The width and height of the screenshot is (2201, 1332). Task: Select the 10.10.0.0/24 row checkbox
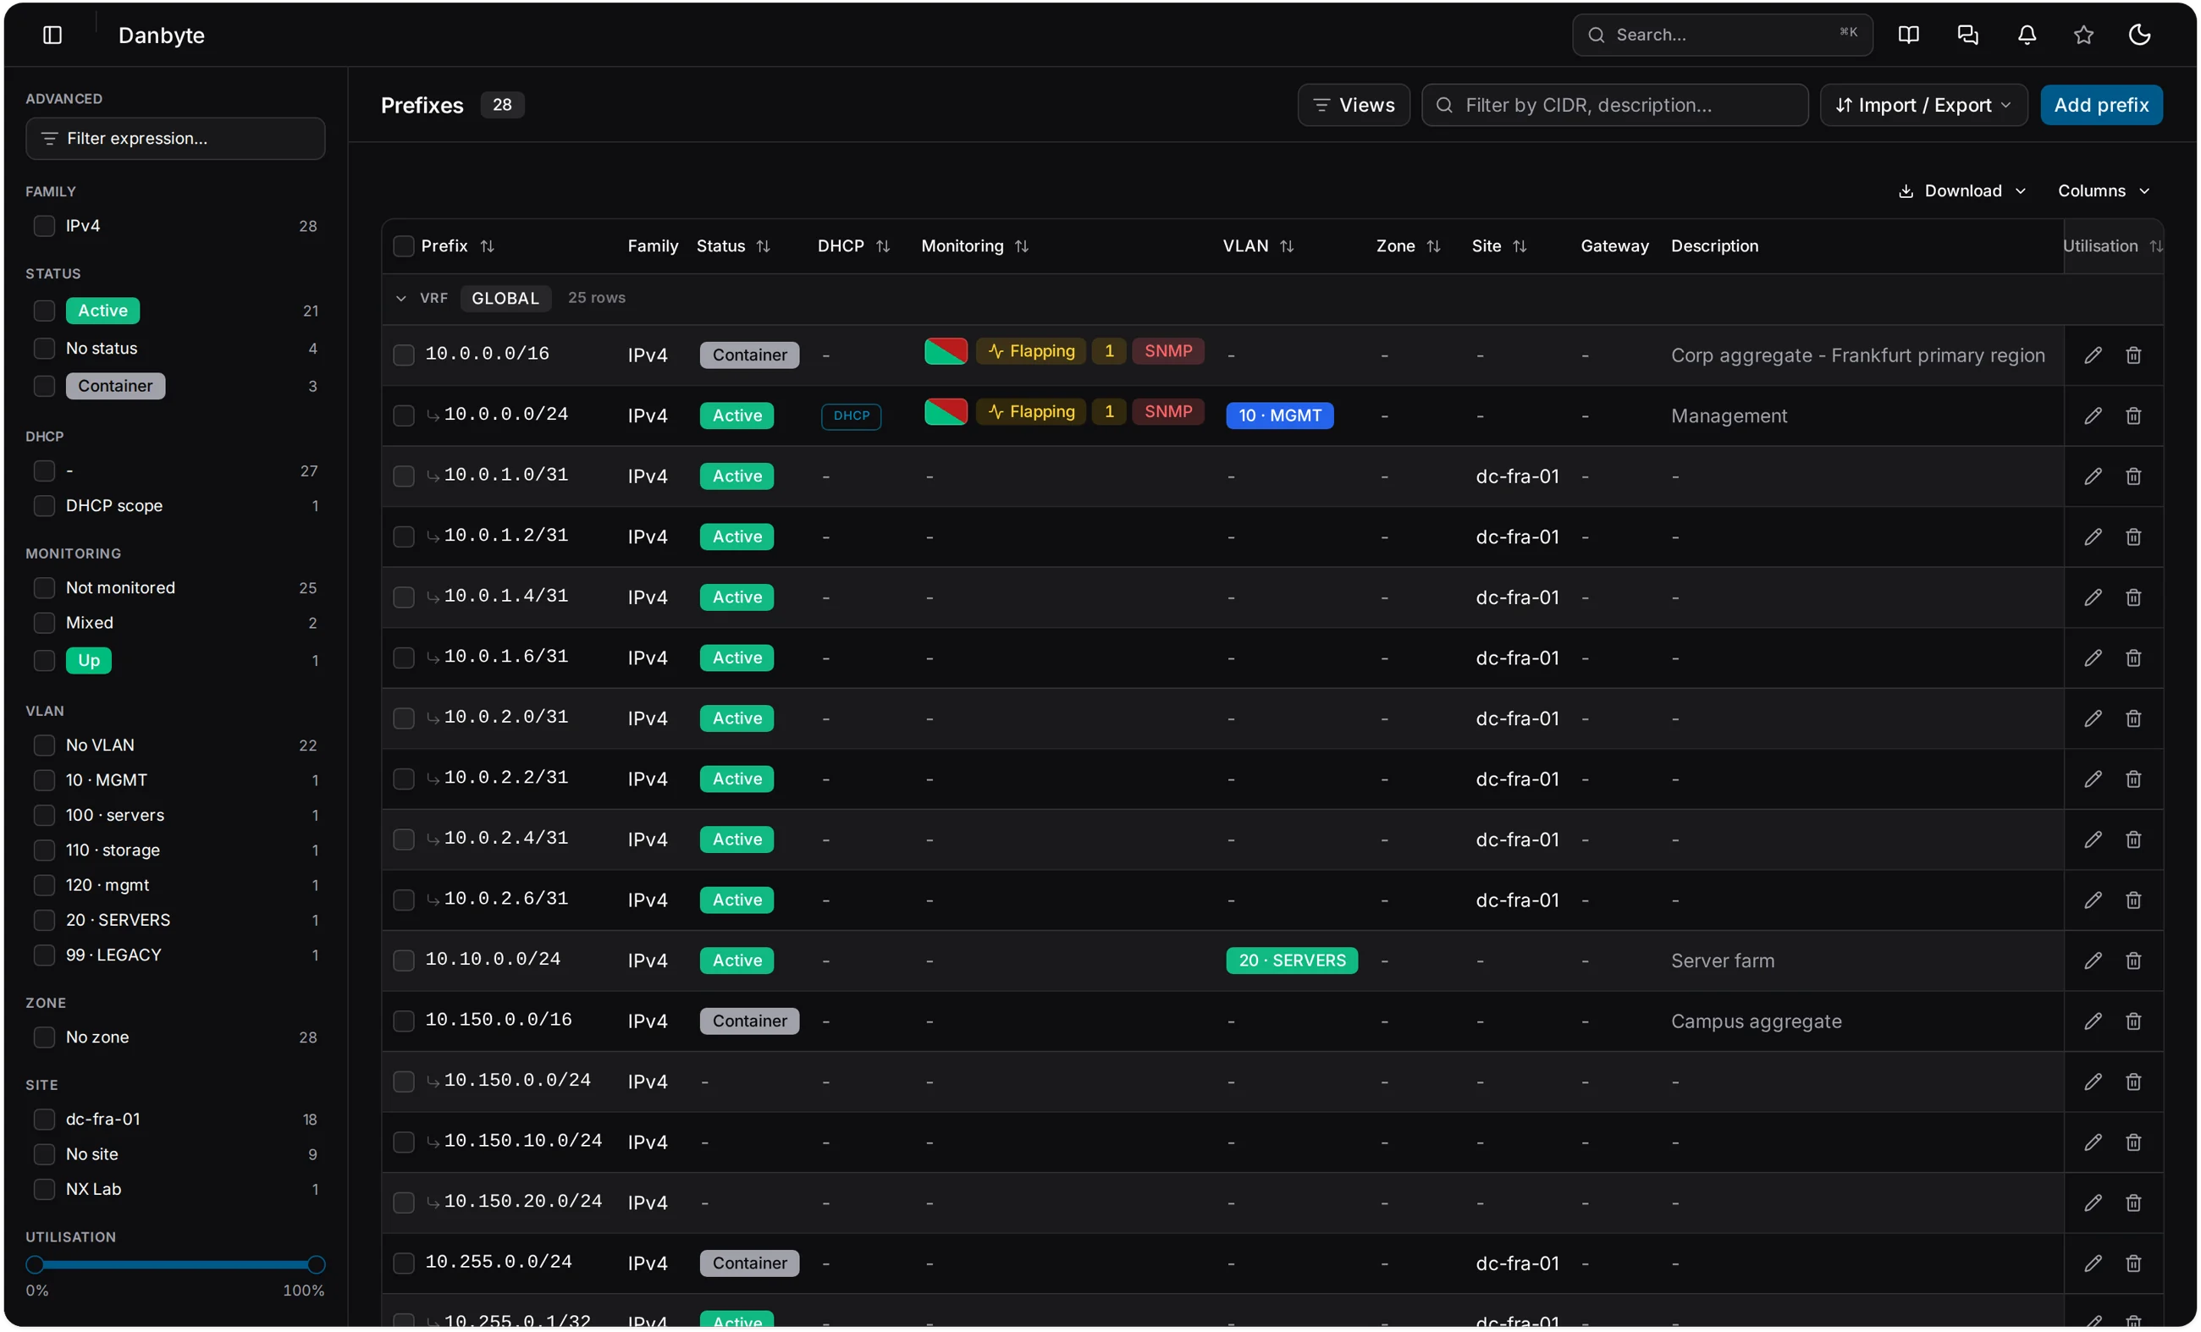(404, 960)
